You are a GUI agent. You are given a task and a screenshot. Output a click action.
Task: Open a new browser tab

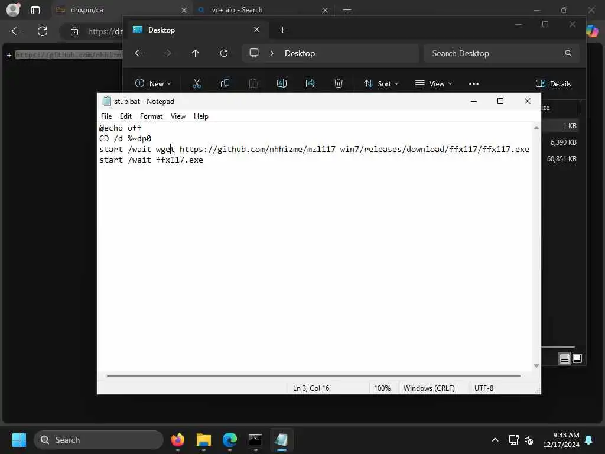(347, 10)
